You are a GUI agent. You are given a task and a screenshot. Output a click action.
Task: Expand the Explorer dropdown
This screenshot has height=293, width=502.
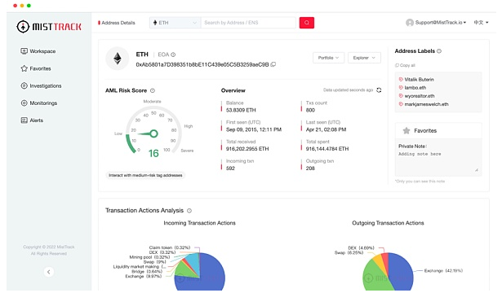pos(364,58)
